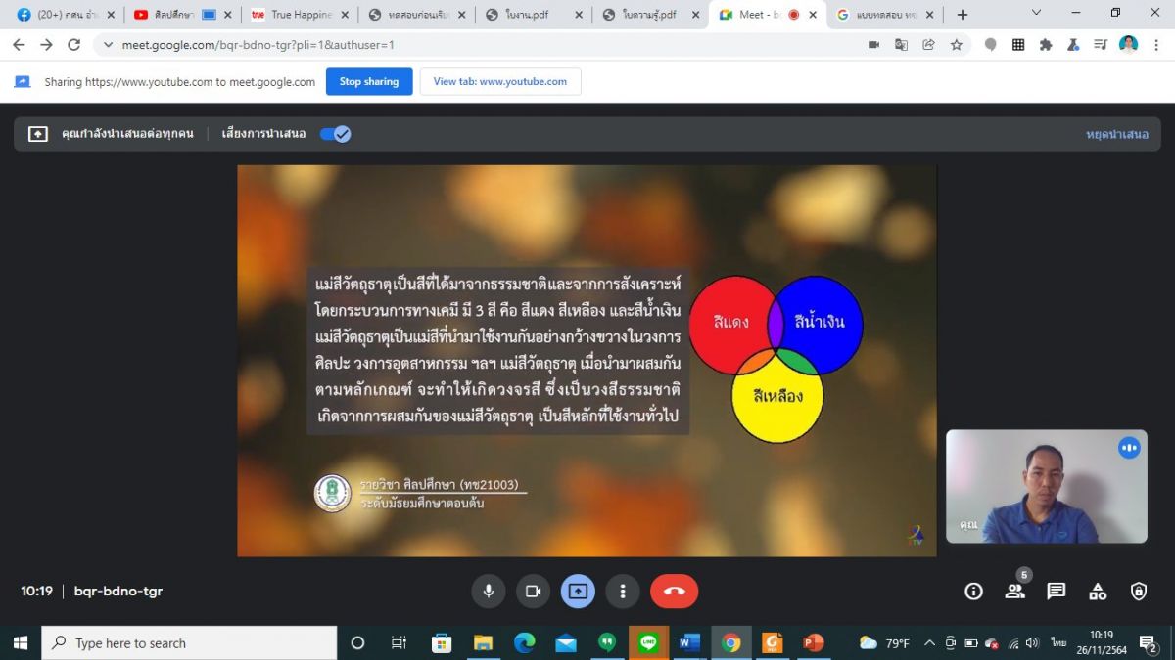Open more options three-dot menu
This screenshot has width=1175, height=660.
point(622,591)
